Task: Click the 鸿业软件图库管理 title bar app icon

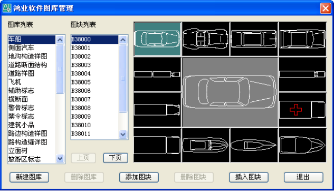Action: (7, 8)
